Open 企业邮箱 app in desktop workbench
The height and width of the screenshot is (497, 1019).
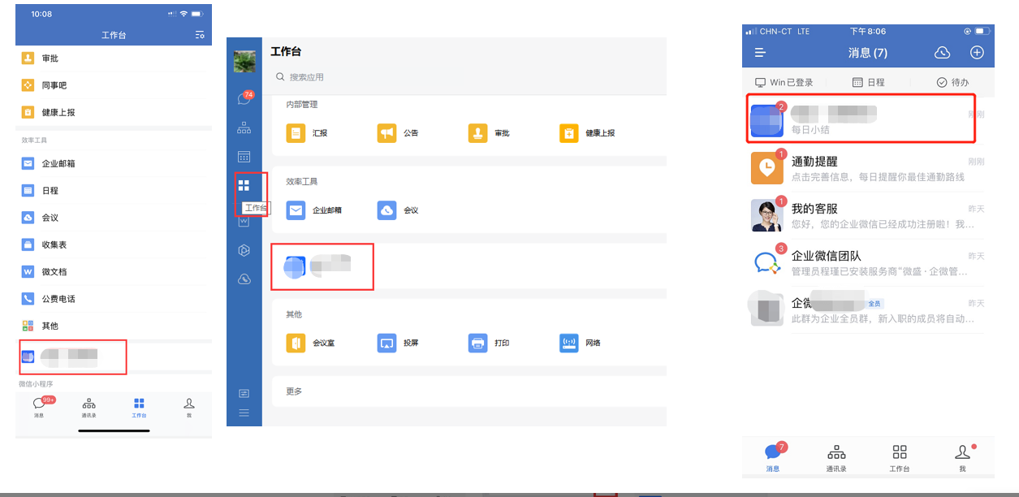[x=314, y=210]
